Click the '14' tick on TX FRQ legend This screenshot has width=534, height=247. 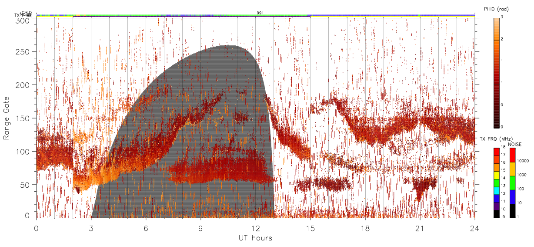click(x=504, y=178)
